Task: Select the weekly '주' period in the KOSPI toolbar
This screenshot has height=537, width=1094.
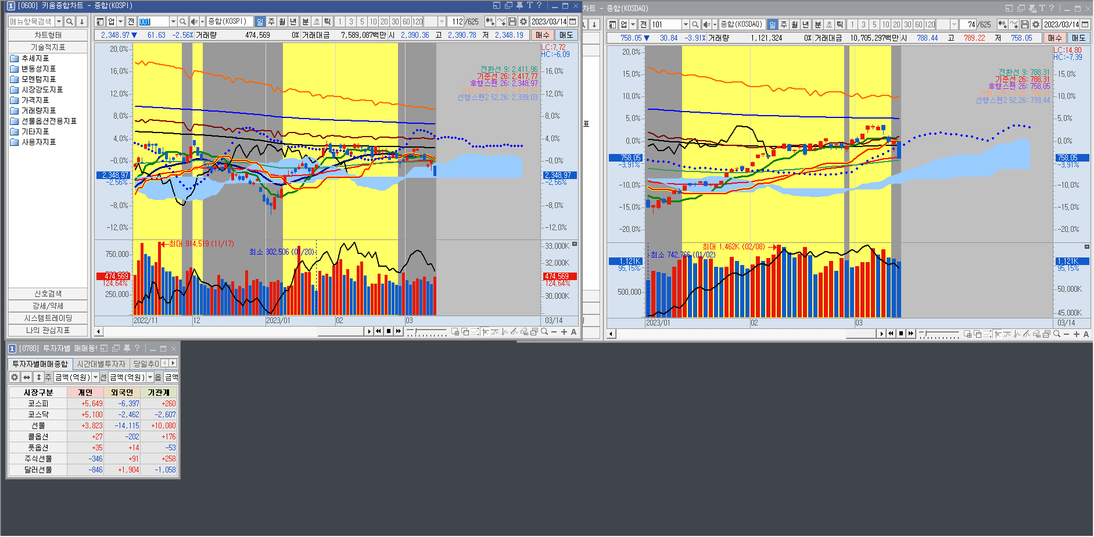Action: click(x=271, y=22)
